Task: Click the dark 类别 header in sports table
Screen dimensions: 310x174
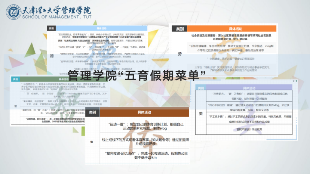Action: (92, 112)
